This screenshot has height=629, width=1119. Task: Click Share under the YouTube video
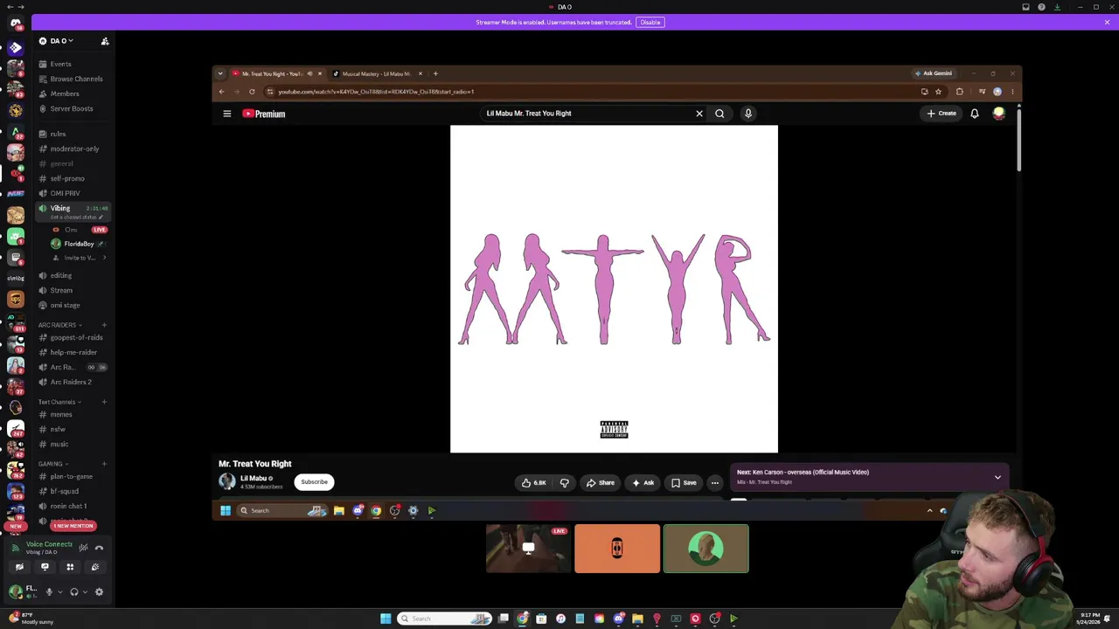(x=601, y=482)
